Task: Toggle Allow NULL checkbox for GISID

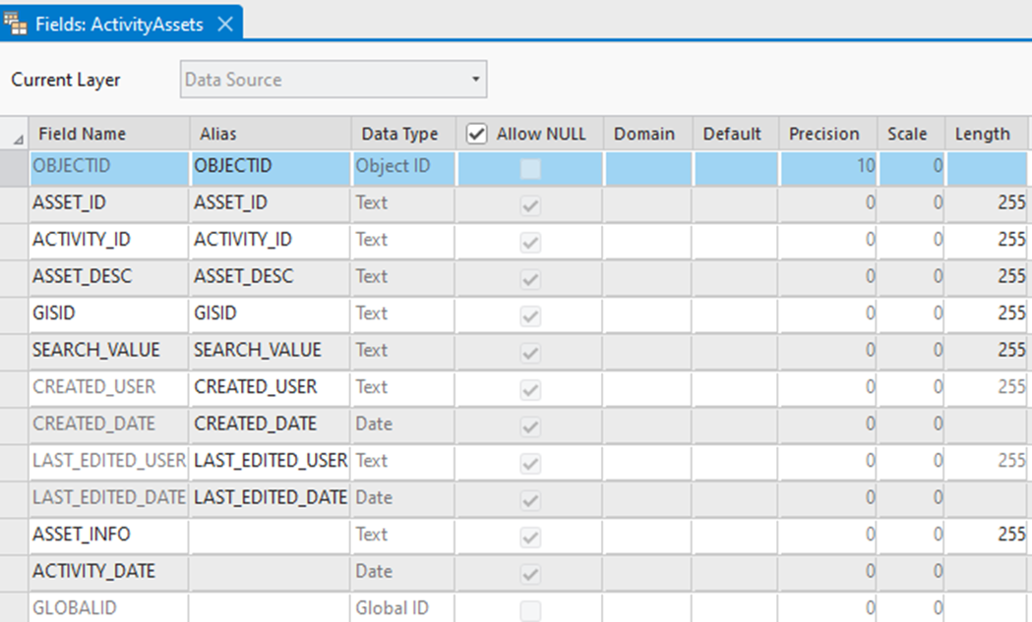Action: click(530, 316)
